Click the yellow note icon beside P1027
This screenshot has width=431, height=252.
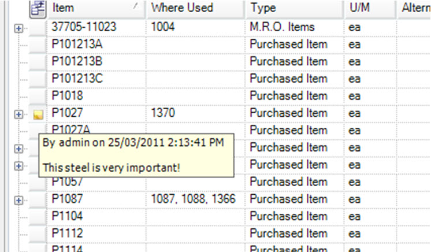[38, 114]
